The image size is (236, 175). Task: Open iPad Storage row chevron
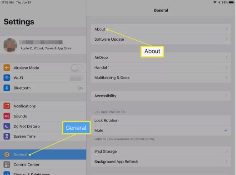(226, 151)
